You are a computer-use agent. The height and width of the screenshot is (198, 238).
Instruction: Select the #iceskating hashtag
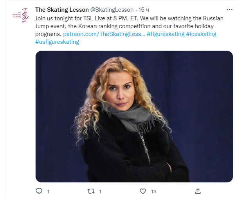point(201,34)
